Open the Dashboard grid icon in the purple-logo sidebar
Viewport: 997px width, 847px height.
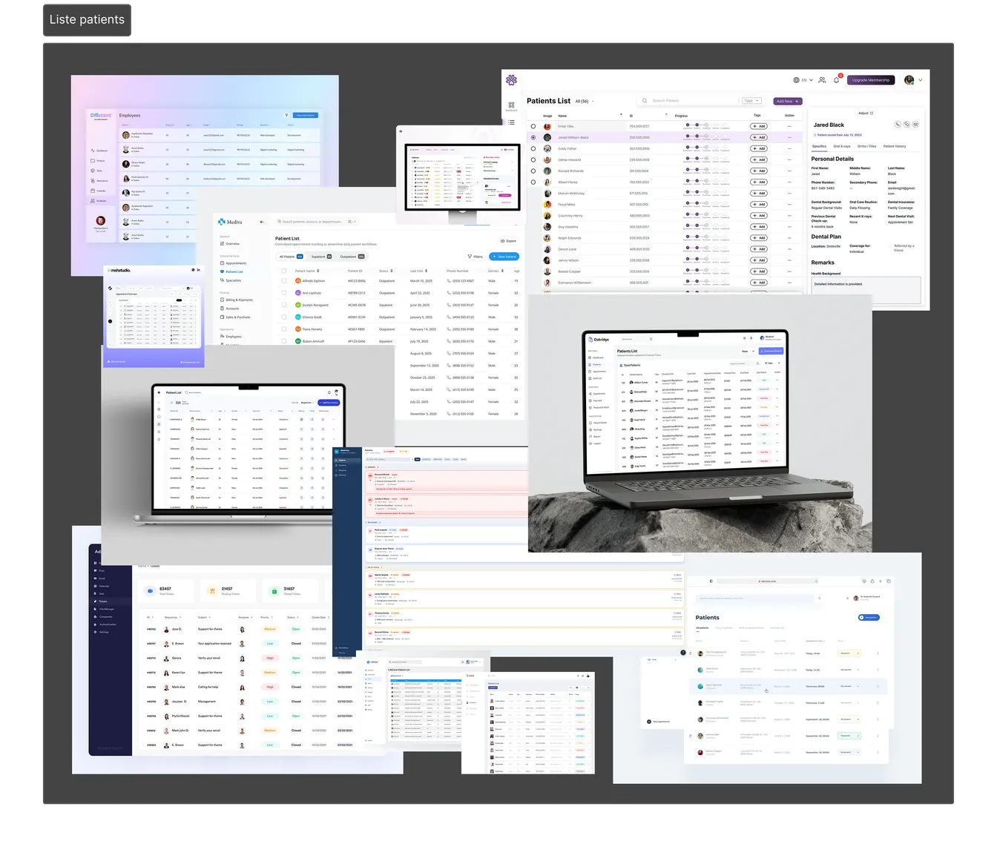coord(511,105)
